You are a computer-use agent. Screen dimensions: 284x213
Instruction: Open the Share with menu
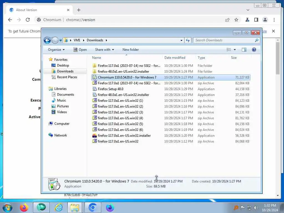click(105, 50)
